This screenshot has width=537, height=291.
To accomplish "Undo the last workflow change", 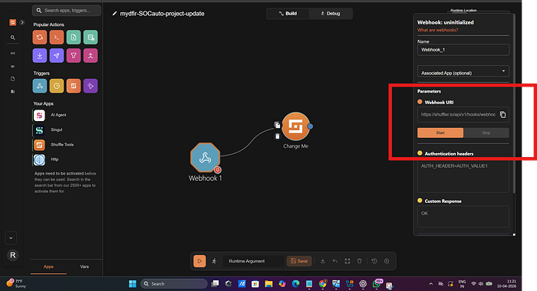I will [335, 261].
